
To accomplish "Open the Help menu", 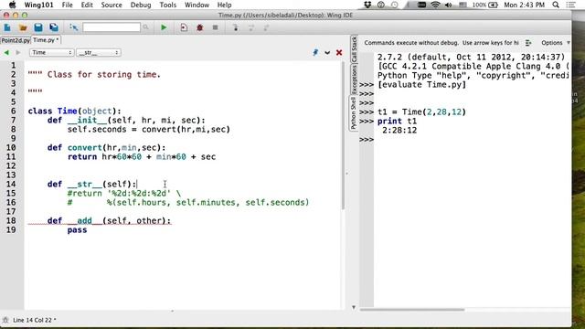I will point(224,5).
